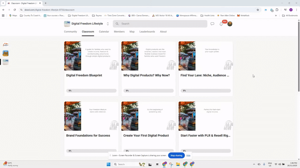Go to the Leaderboards tab
The height and width of the screenshot is (168, 300).
click(x=147, y=32)
